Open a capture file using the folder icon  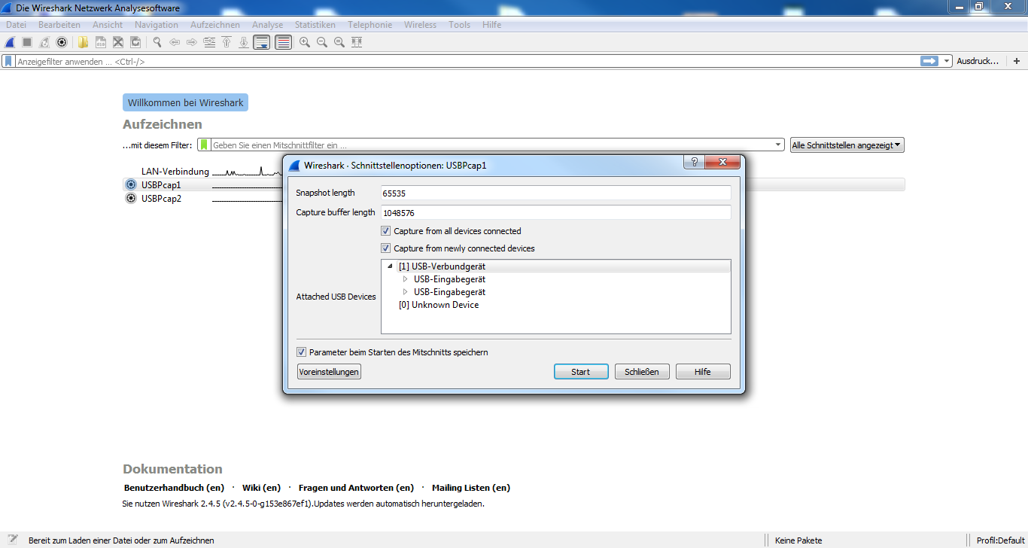coord(83,43)
